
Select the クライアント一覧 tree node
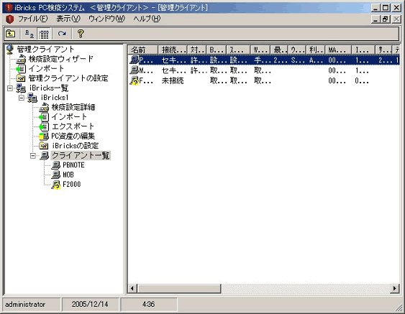tap(81, 155)
